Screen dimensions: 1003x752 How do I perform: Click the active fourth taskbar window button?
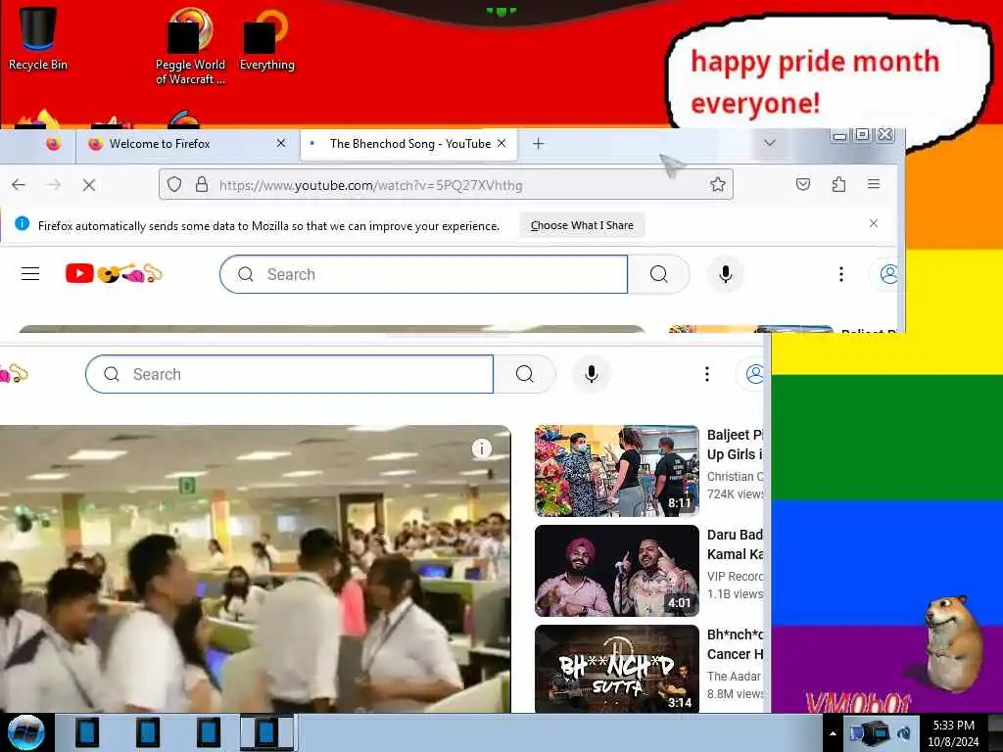point(267,732)
